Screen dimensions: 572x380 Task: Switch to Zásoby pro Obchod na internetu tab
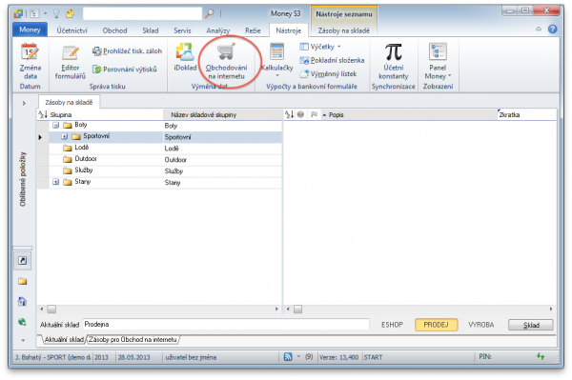tap(133, 340)
